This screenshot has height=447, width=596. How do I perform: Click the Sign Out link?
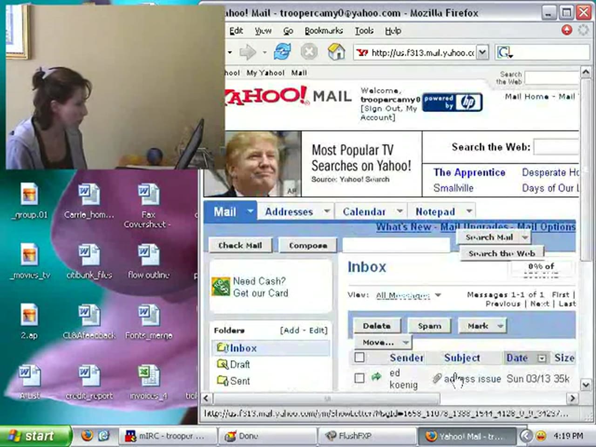point(382,108)
